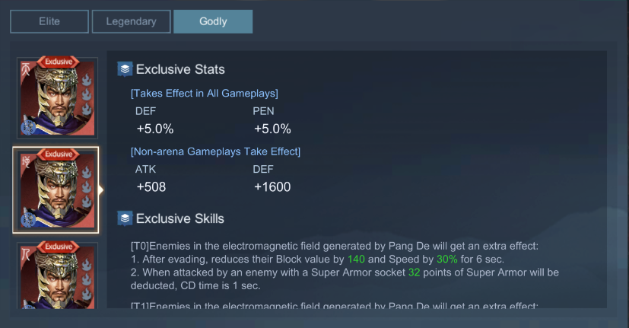
Task: Click the Takes Effect in All Gameplays label
Action: point(204,94)
